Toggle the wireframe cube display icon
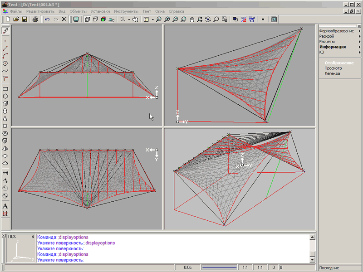363x272 pixels. [87, 19]
